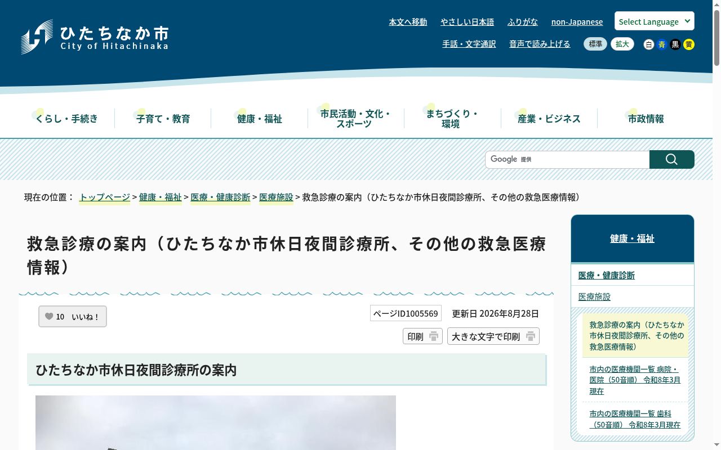Open 市内の医療機関一覧 病院・医院 link
The image size is (721, 450).
[x=635, y=380]
